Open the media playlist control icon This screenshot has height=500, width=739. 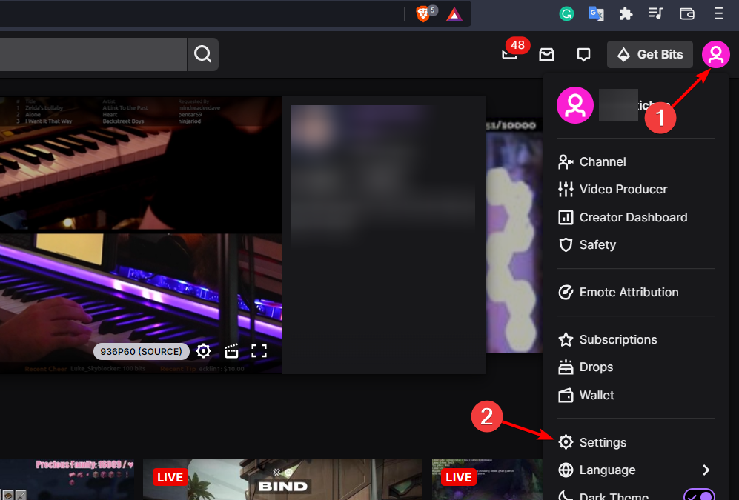click(655, 13)
